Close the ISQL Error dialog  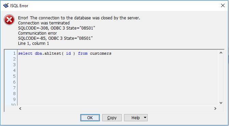coord(223,5)
